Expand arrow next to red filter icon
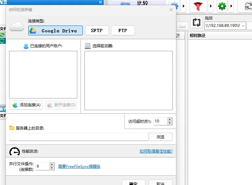Screen dimensions: 252x185 pos(211,6)
